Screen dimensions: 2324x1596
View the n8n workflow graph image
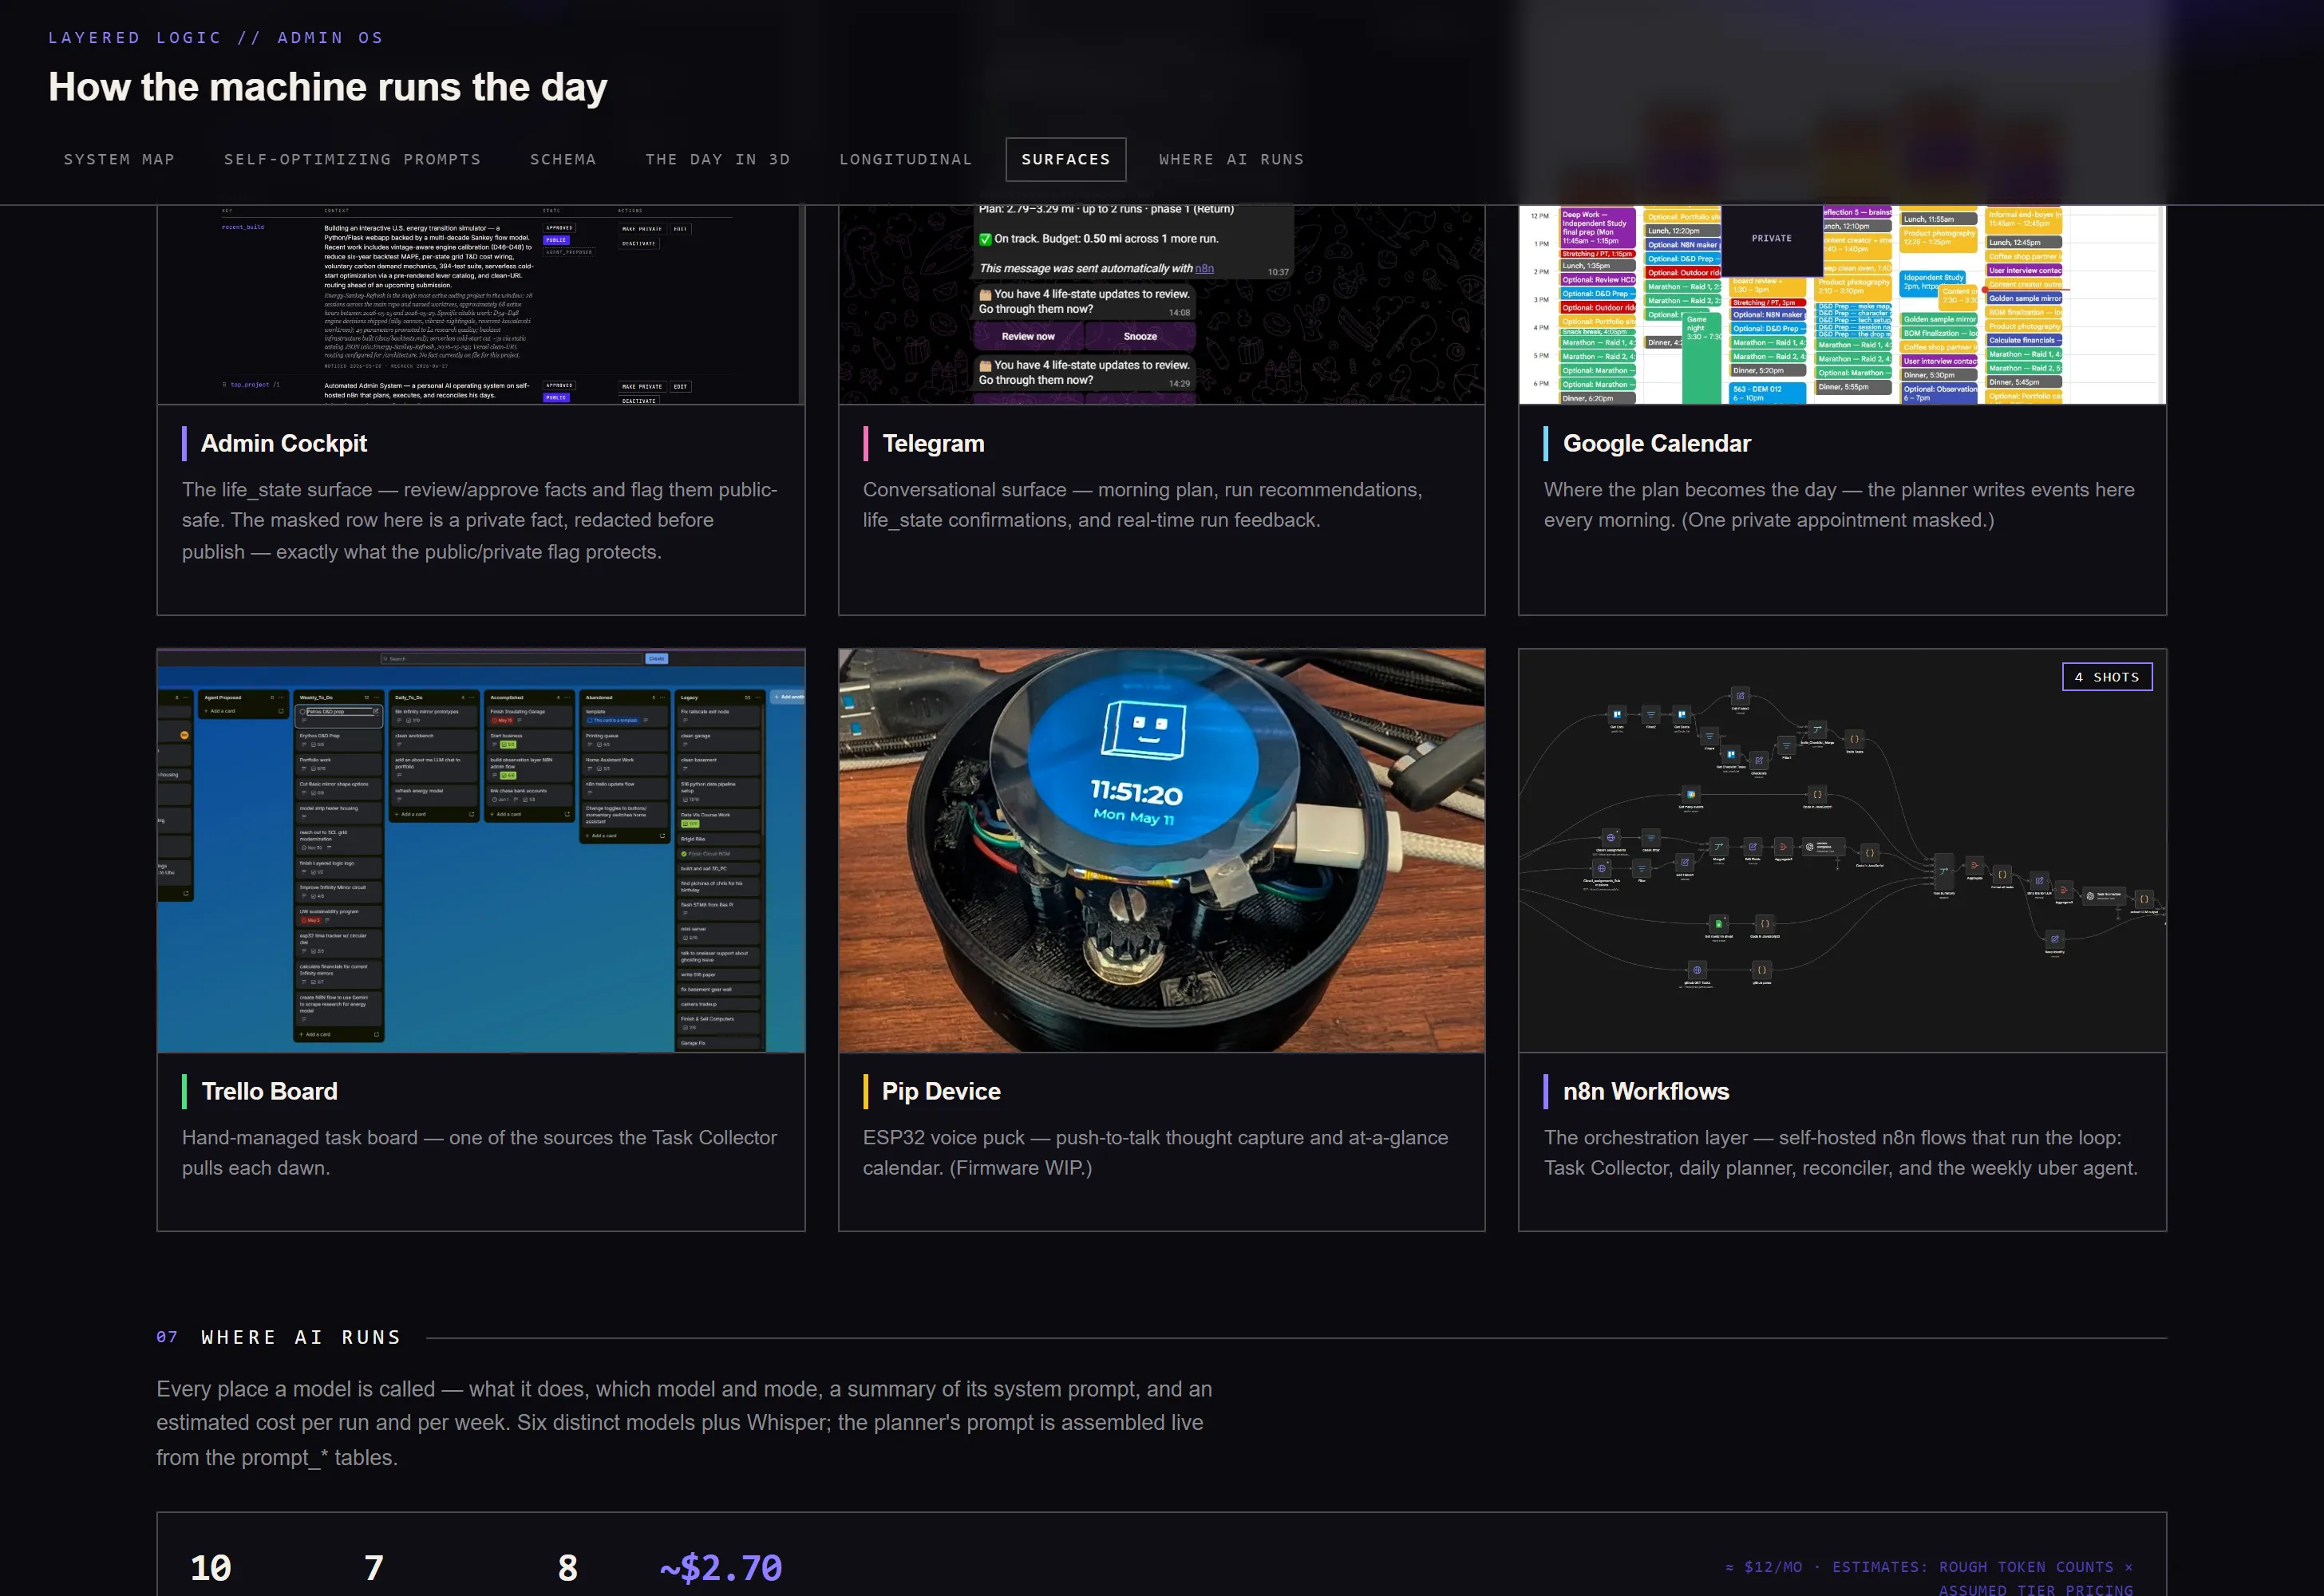(1842, 850)
